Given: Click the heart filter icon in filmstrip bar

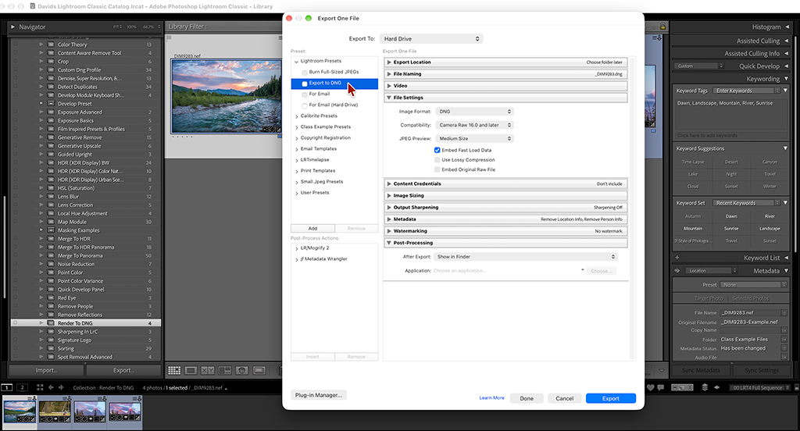Looking at the screenshot, I should [650, 387].
